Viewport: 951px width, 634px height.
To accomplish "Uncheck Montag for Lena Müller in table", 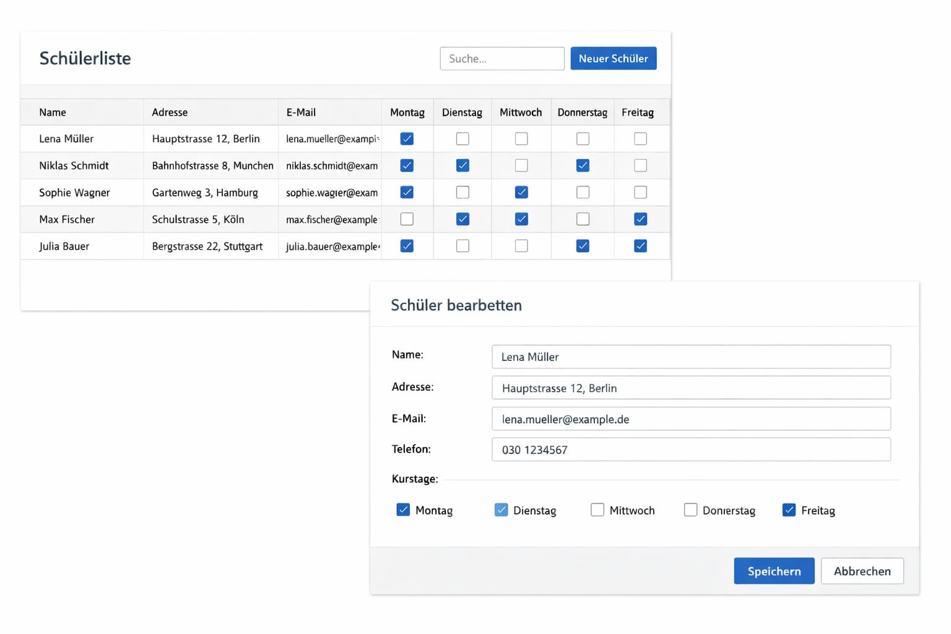I will click(407, 139).
